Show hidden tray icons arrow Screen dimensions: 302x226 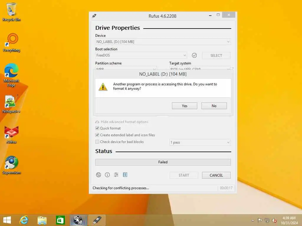(x=253, y=220)
